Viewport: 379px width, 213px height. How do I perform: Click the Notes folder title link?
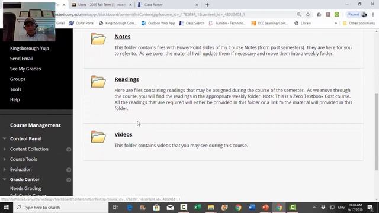click(123, 37)
